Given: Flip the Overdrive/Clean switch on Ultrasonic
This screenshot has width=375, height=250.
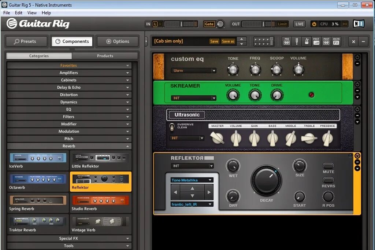Looking at the screenshot, I should 172,127.
